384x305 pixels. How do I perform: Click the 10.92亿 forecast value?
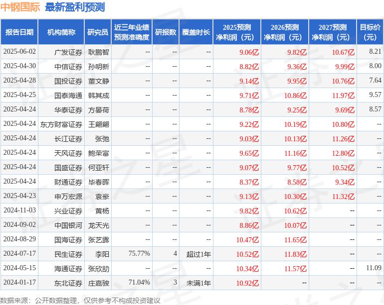(x=247, y=283)
